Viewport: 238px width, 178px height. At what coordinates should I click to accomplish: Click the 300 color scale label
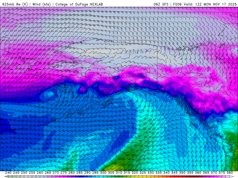pos(103,173)
